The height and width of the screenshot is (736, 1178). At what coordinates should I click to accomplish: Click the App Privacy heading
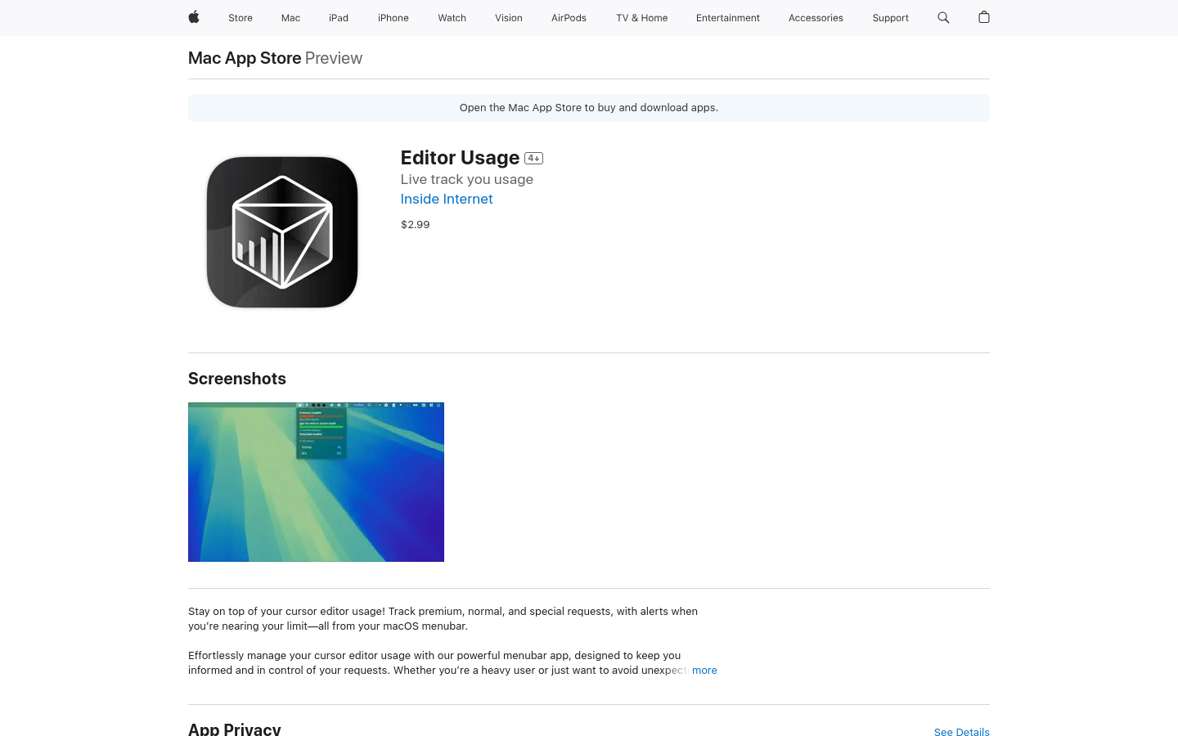coord(235,729)
